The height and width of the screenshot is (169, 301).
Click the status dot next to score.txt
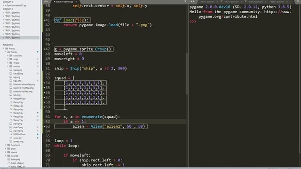(x=38, y=138)
